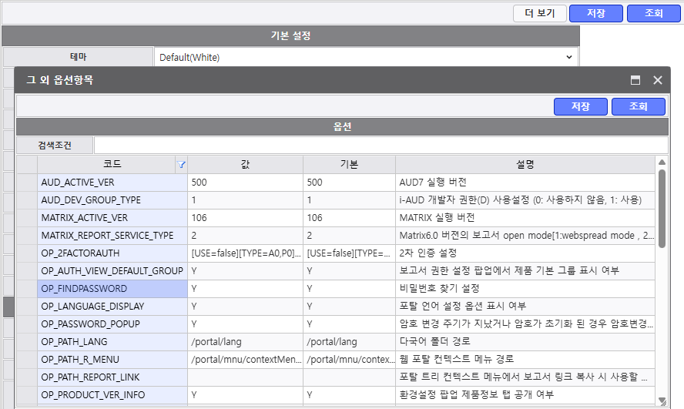Click the 검색조건 search input field
684x409 pixels.
[381, 145]
